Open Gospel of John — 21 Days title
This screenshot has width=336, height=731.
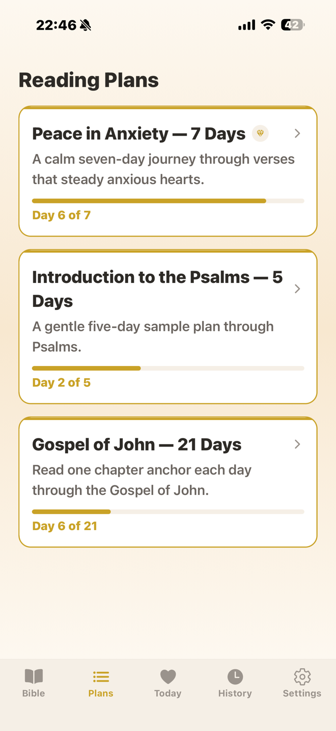(136, 445)
